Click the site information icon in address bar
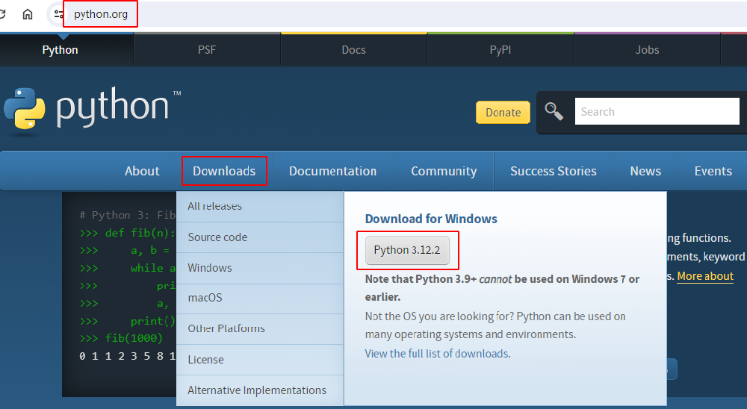Screen dimensions: 747x409 click(x=58, y=14)
